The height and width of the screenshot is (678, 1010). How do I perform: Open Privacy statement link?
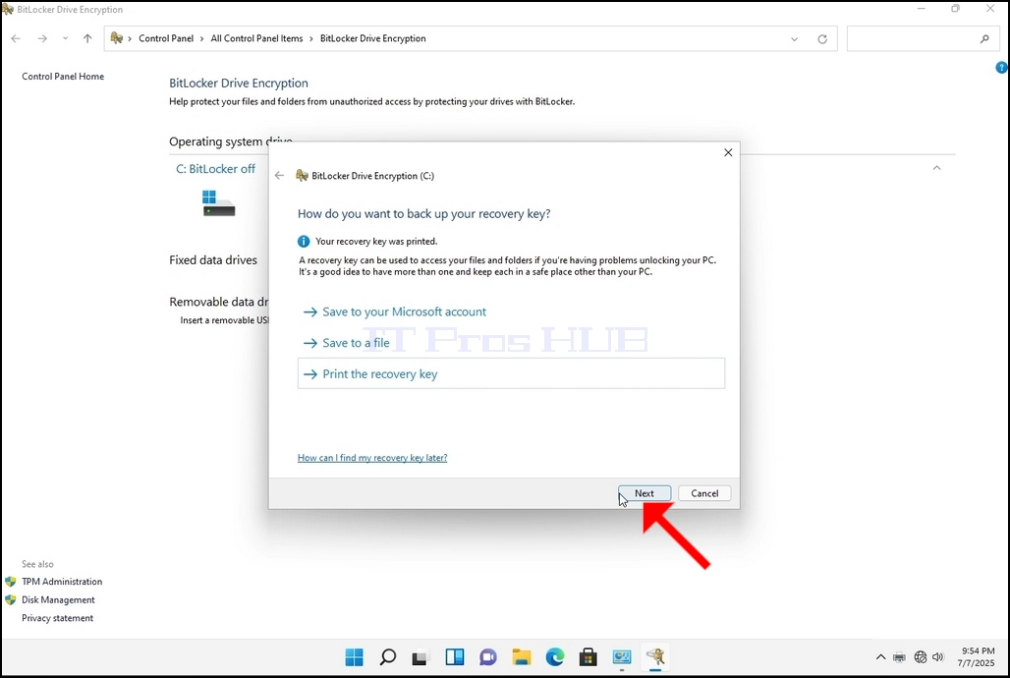57,618
